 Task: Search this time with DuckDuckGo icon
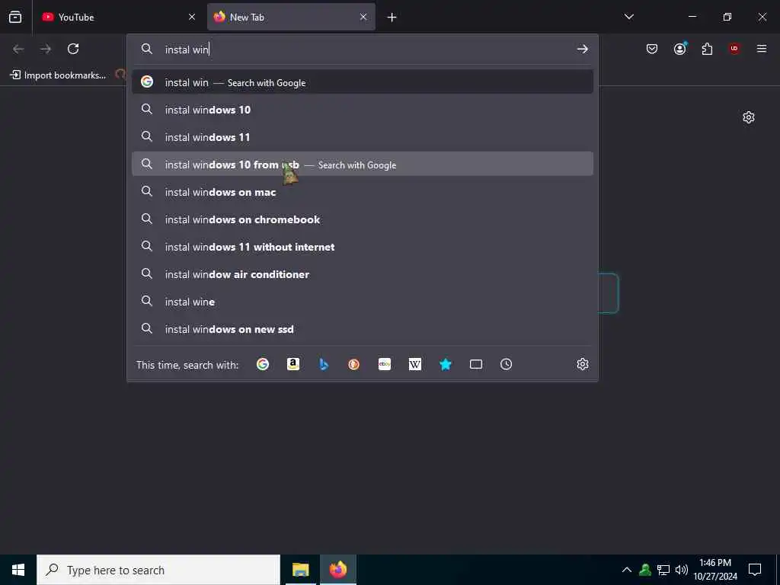354,364
